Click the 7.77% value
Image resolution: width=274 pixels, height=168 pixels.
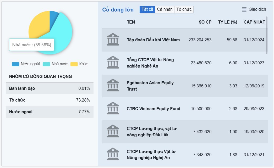tap(84, 112)
